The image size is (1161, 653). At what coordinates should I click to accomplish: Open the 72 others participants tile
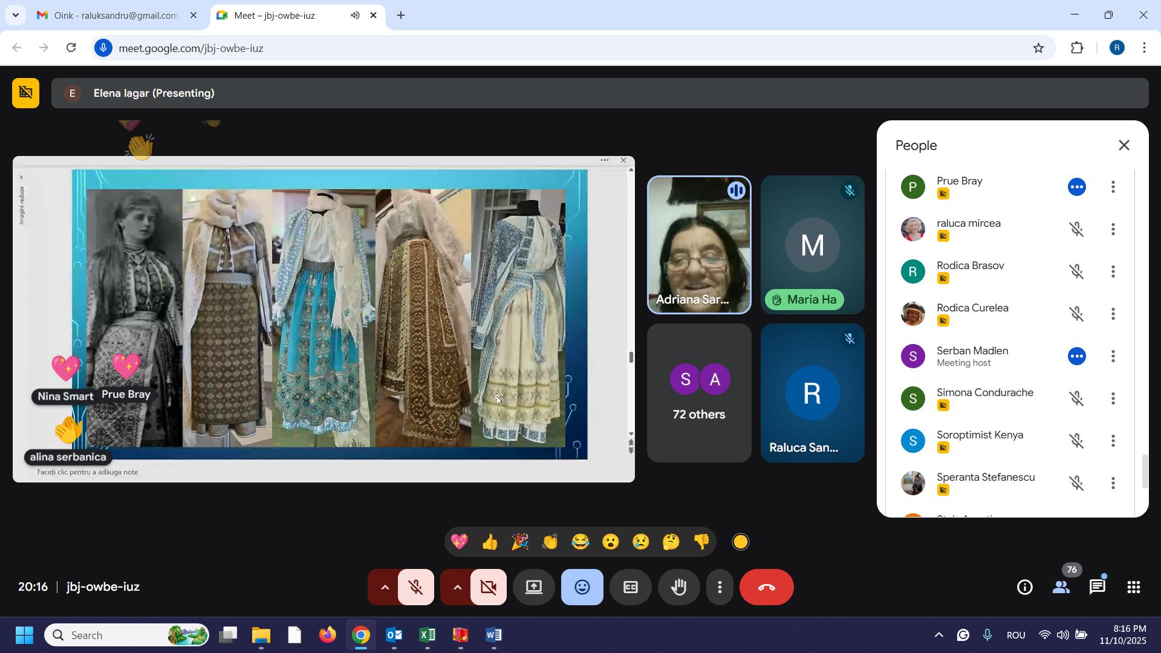click(x=699, y=393)
